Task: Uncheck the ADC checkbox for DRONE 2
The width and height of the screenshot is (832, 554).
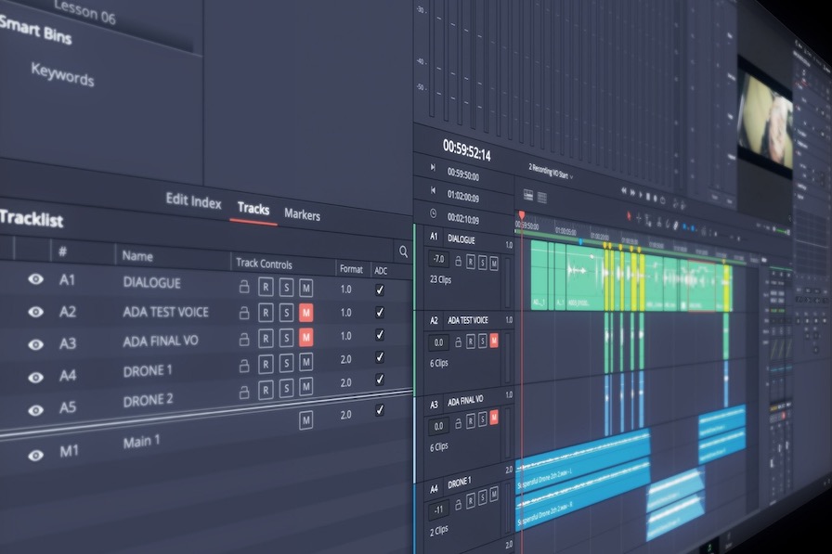Action: coord(380,379)
